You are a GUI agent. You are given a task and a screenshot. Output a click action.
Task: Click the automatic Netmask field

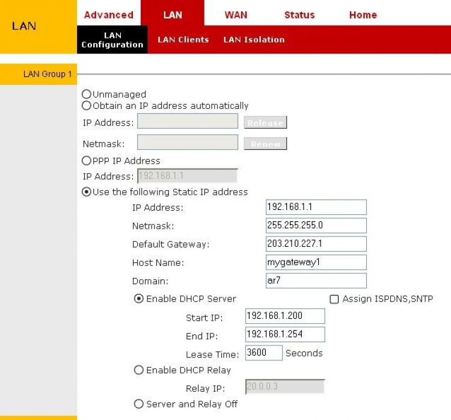pyautogui.click(x=188, y=142)
